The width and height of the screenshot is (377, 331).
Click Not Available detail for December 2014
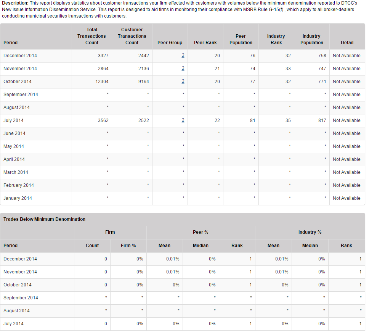(346, 56)
